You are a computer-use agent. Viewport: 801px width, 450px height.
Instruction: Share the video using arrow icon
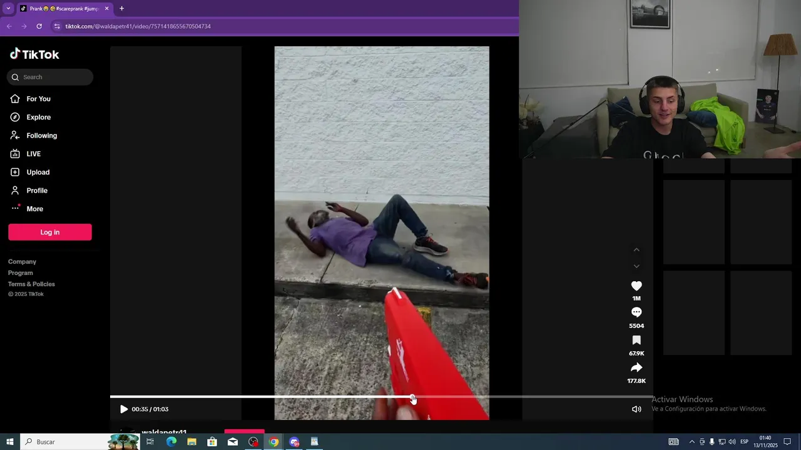click(x=636, y=367)
